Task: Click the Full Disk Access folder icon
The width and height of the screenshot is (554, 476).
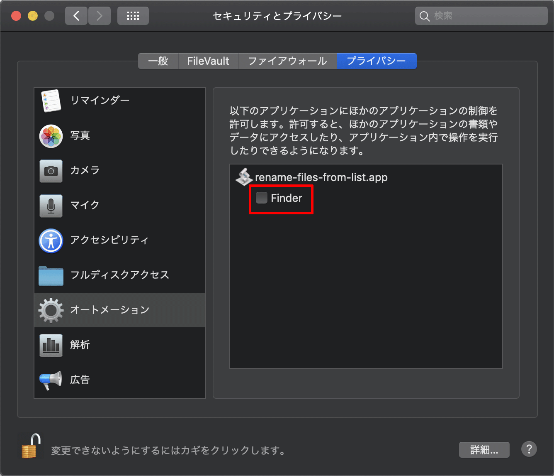Action: coord(51,275)
